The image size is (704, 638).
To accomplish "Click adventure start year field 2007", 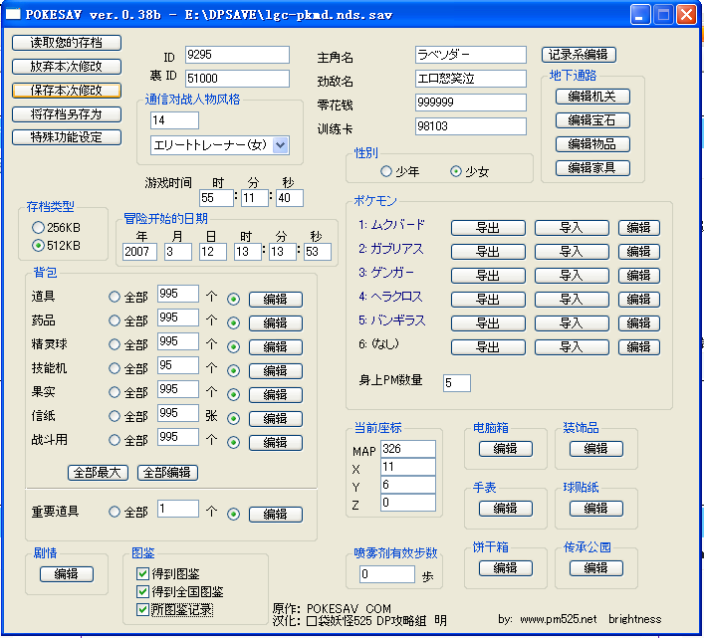I will coord(139,251).
